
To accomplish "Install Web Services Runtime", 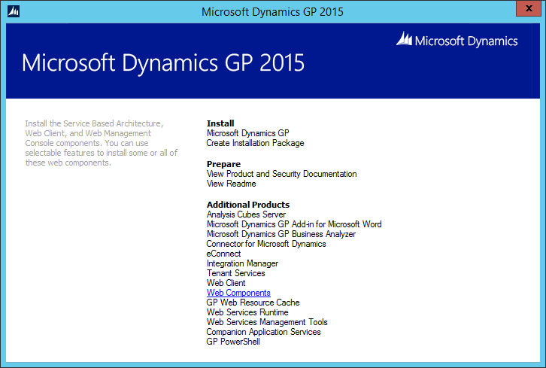I will tap(247, 312).
